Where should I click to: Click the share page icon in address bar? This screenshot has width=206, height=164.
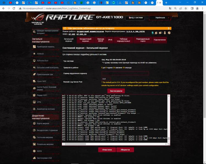click(180, 8)
